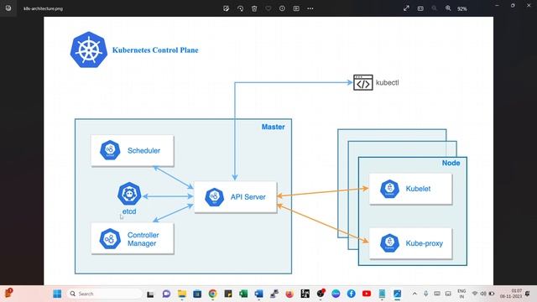
Task: Open File Explorer from the taskbar
Action: pyautogui.click(x=182, y=294)
